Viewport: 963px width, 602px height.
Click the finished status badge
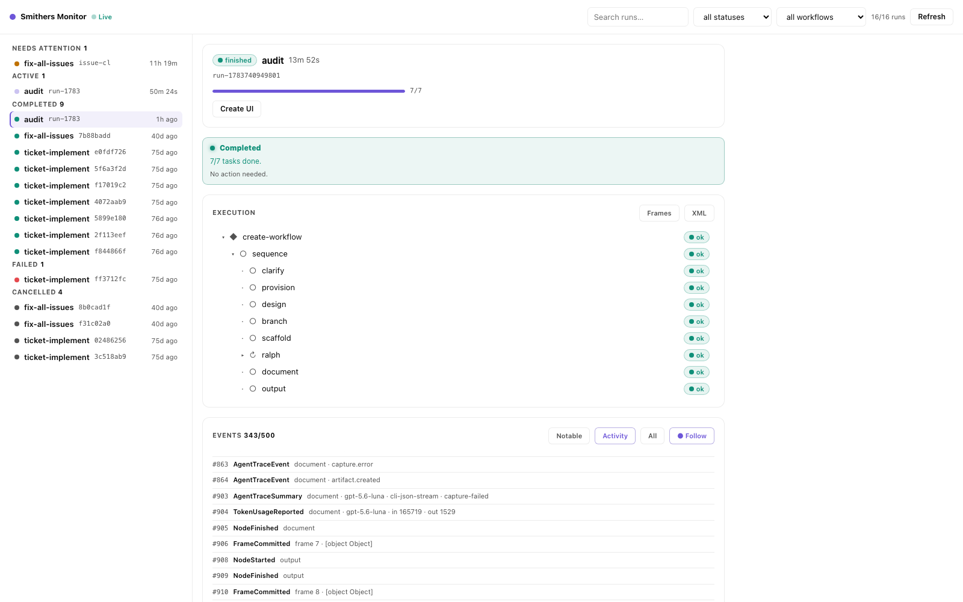pos(235,60)
